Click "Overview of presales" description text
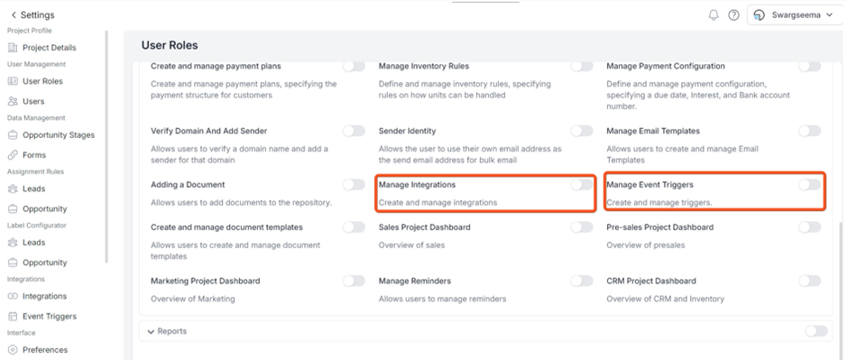848x360 pixels. tap(645, 245)
